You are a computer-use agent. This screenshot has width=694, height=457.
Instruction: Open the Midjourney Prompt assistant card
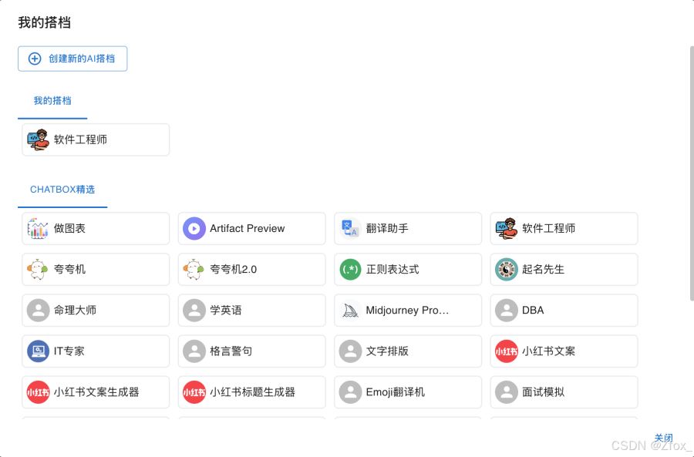point(407,310)
